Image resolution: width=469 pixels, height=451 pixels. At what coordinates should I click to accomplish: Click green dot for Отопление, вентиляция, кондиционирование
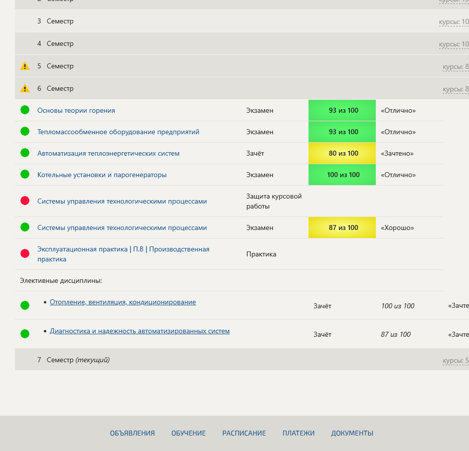[25, 305]
